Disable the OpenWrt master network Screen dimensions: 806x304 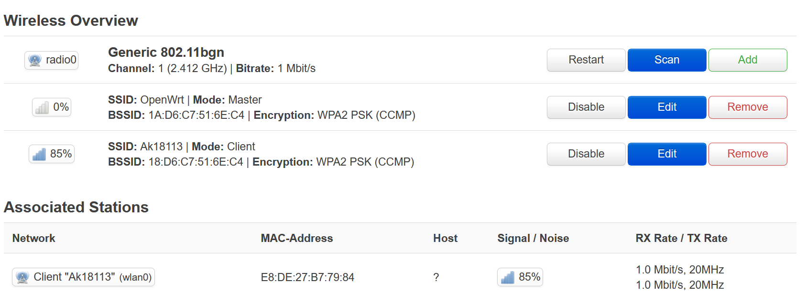pyautogui.click(x=586, y=107)
